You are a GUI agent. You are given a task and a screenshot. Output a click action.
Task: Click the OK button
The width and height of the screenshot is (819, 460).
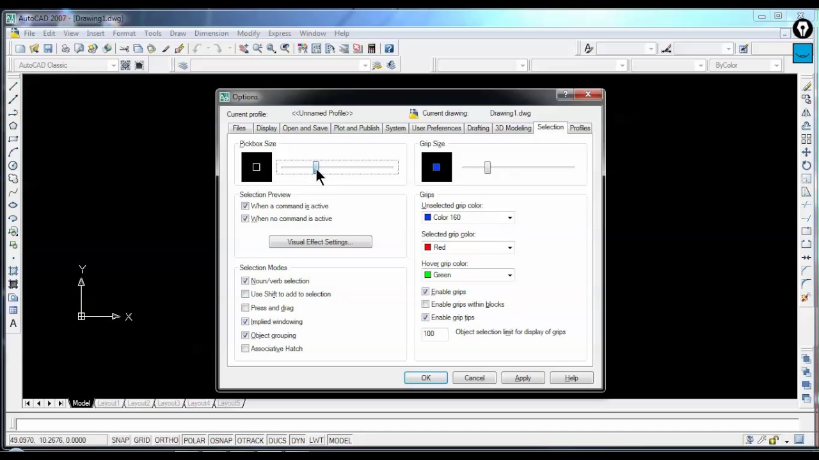(x=426, y=378)
